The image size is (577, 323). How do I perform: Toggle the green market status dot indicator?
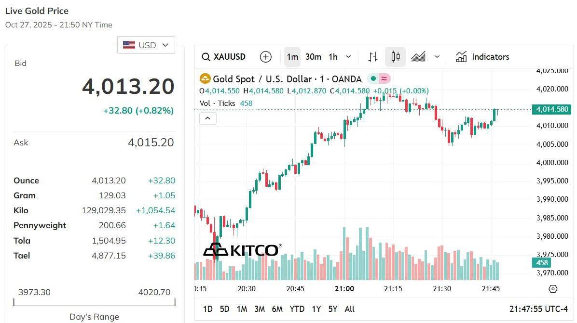[x=373, y=79]
